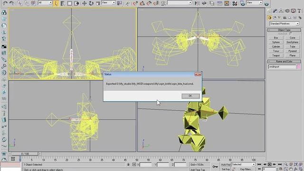Click the object name field 'smdimport'
The width and height of the screenshot is (304, 171).
[x=282, y=66]
